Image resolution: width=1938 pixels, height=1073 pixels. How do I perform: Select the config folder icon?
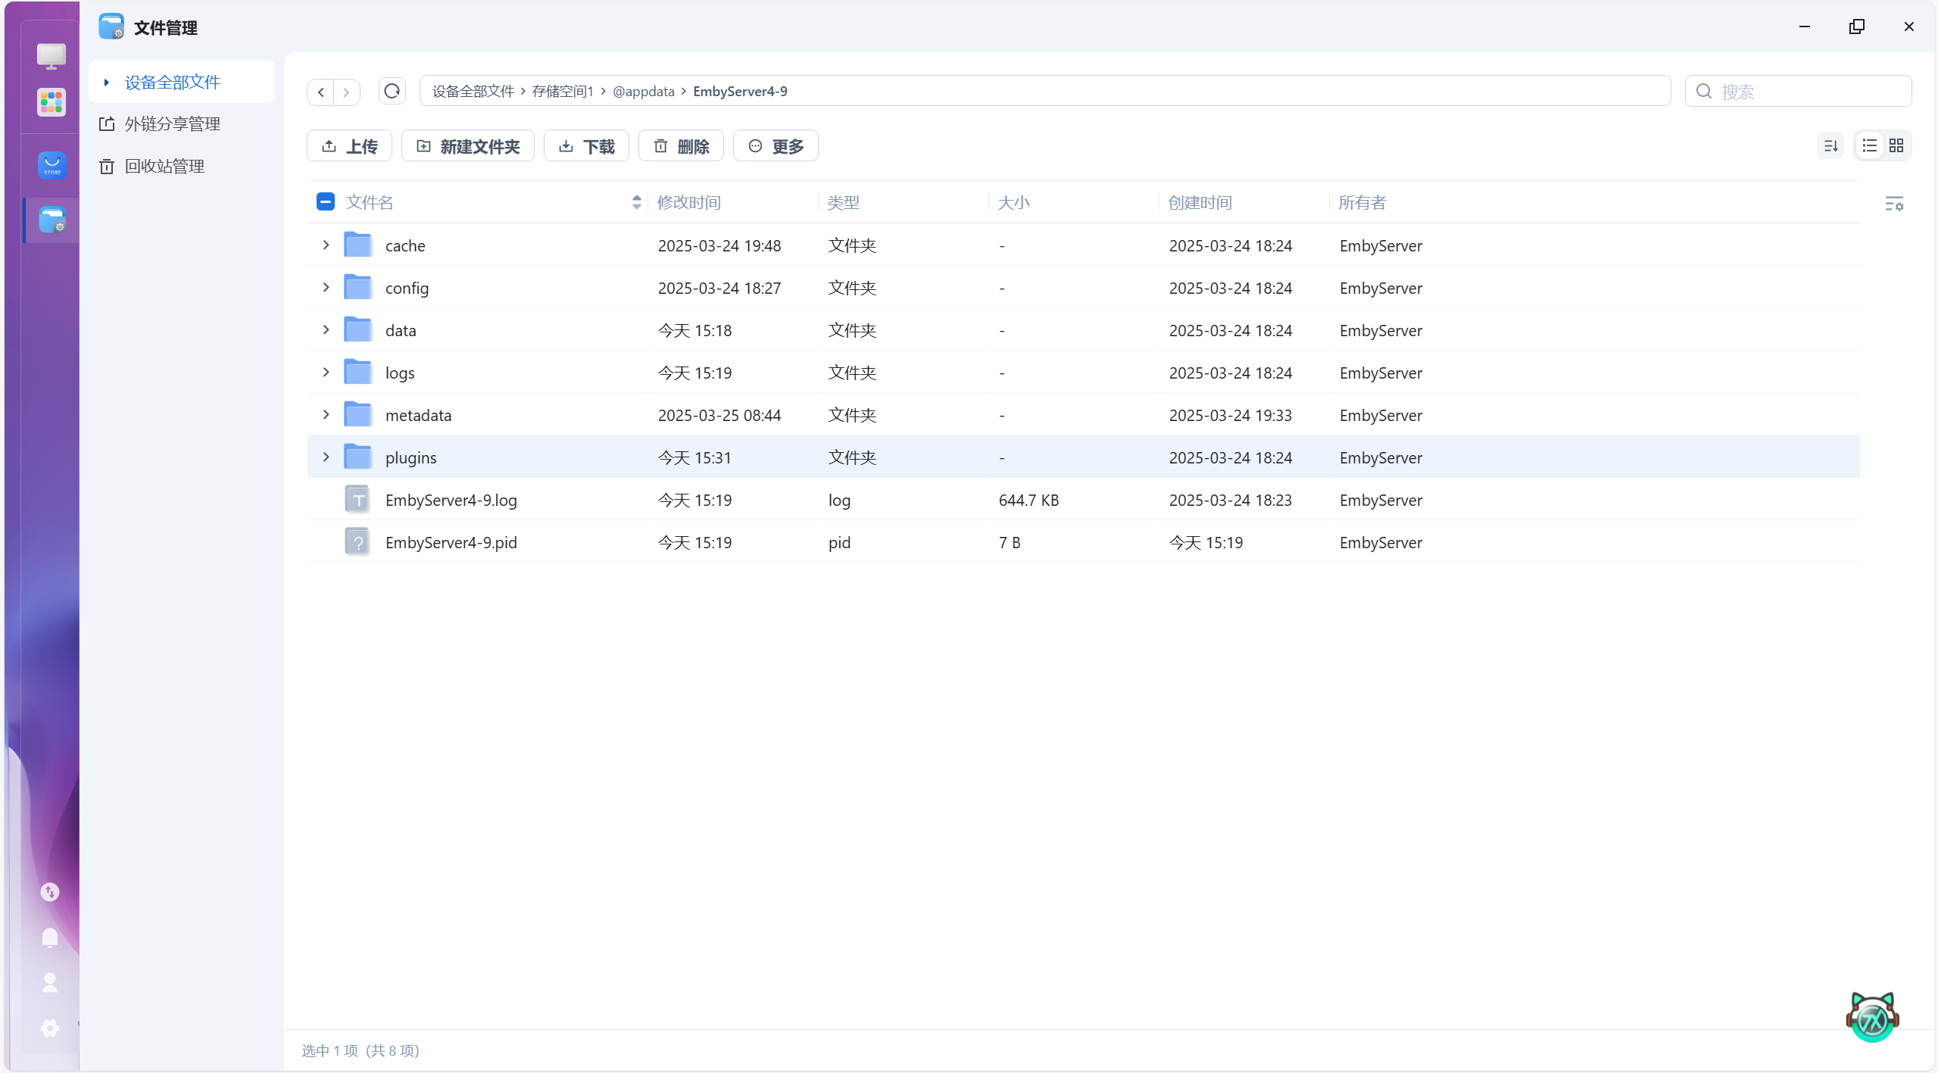[357, 287]
